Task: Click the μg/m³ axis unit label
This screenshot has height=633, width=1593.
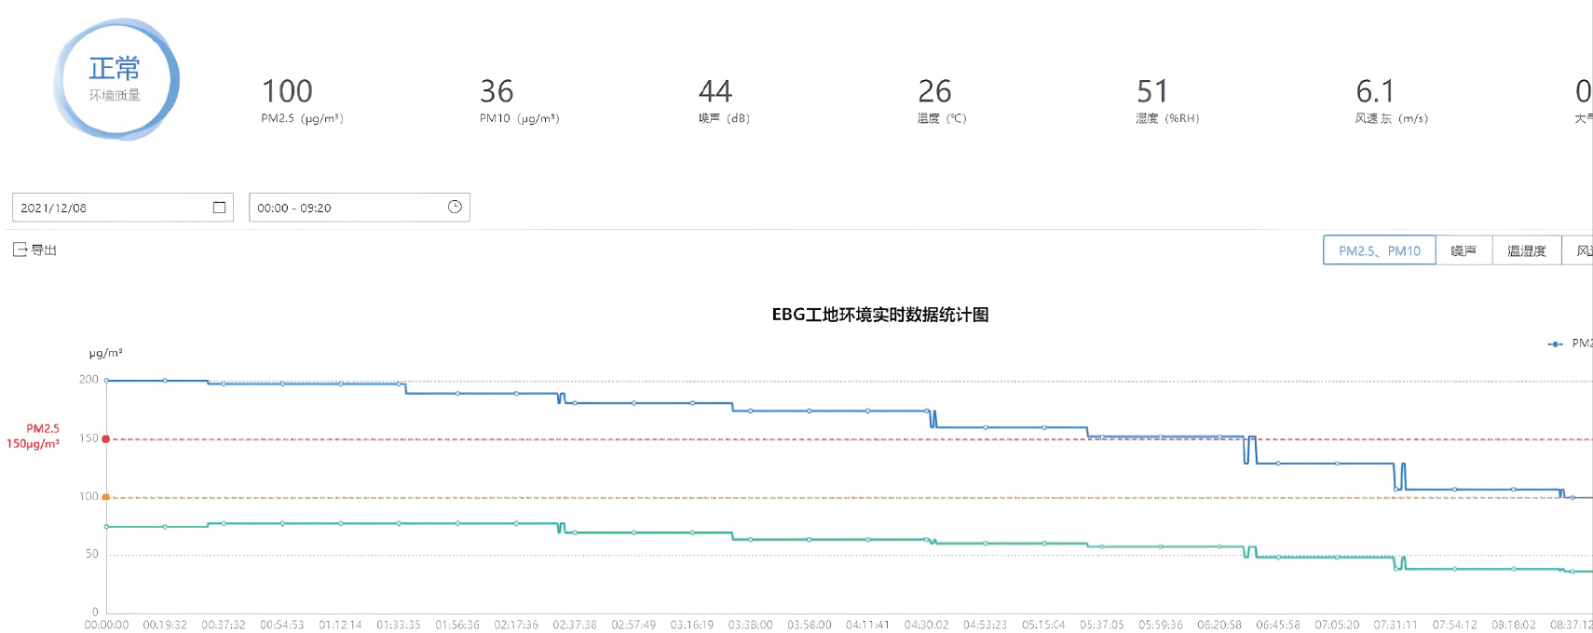Action: click(x=105, y=353)
